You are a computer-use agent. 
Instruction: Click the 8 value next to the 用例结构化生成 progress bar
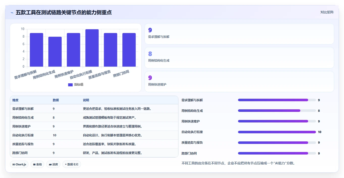(x=319, y=111)
